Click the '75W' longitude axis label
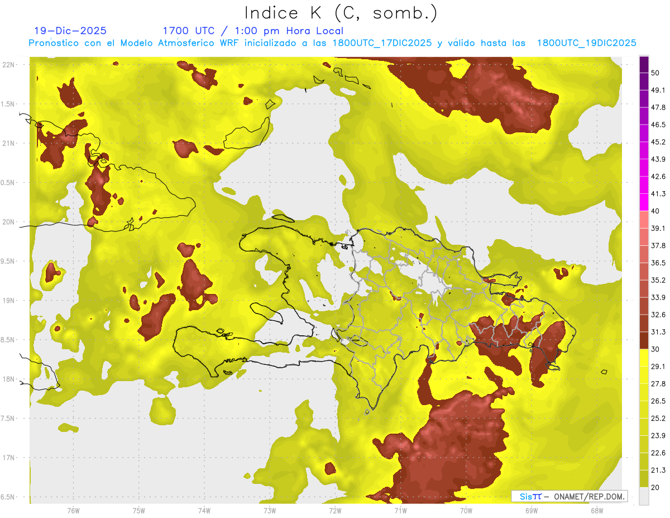 139,510
